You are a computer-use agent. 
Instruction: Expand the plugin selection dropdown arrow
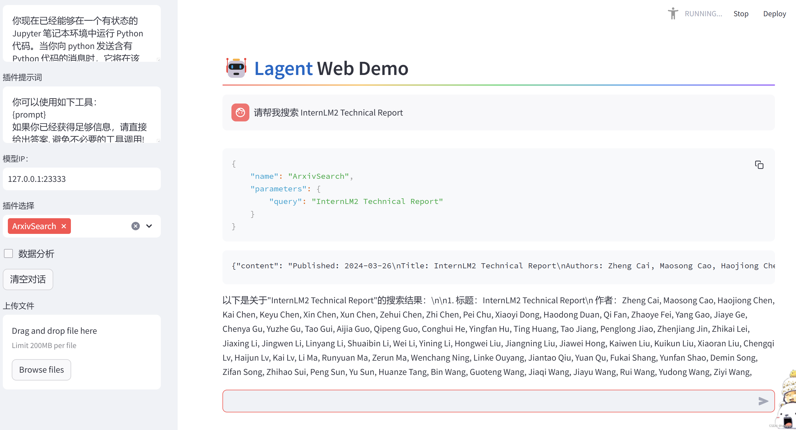tap(149, 226)
